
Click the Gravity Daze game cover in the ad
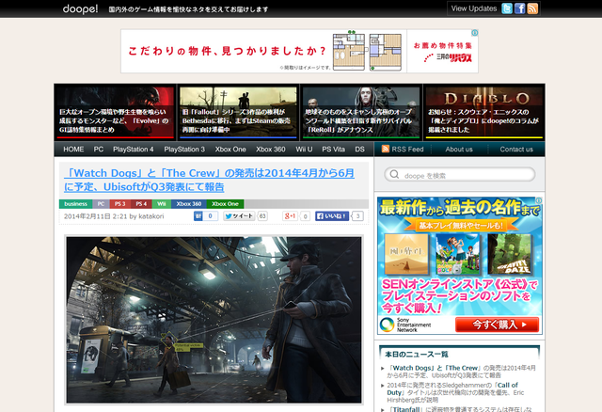pos(509,254)
